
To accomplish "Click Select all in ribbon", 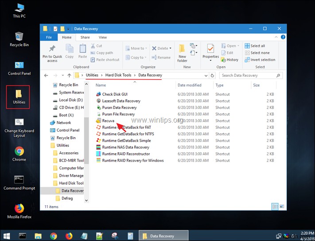I will click(255, 46).
